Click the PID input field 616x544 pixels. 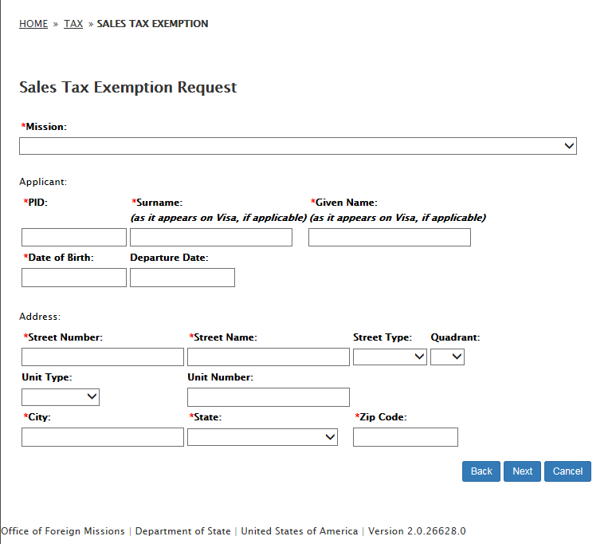point(74,237)
